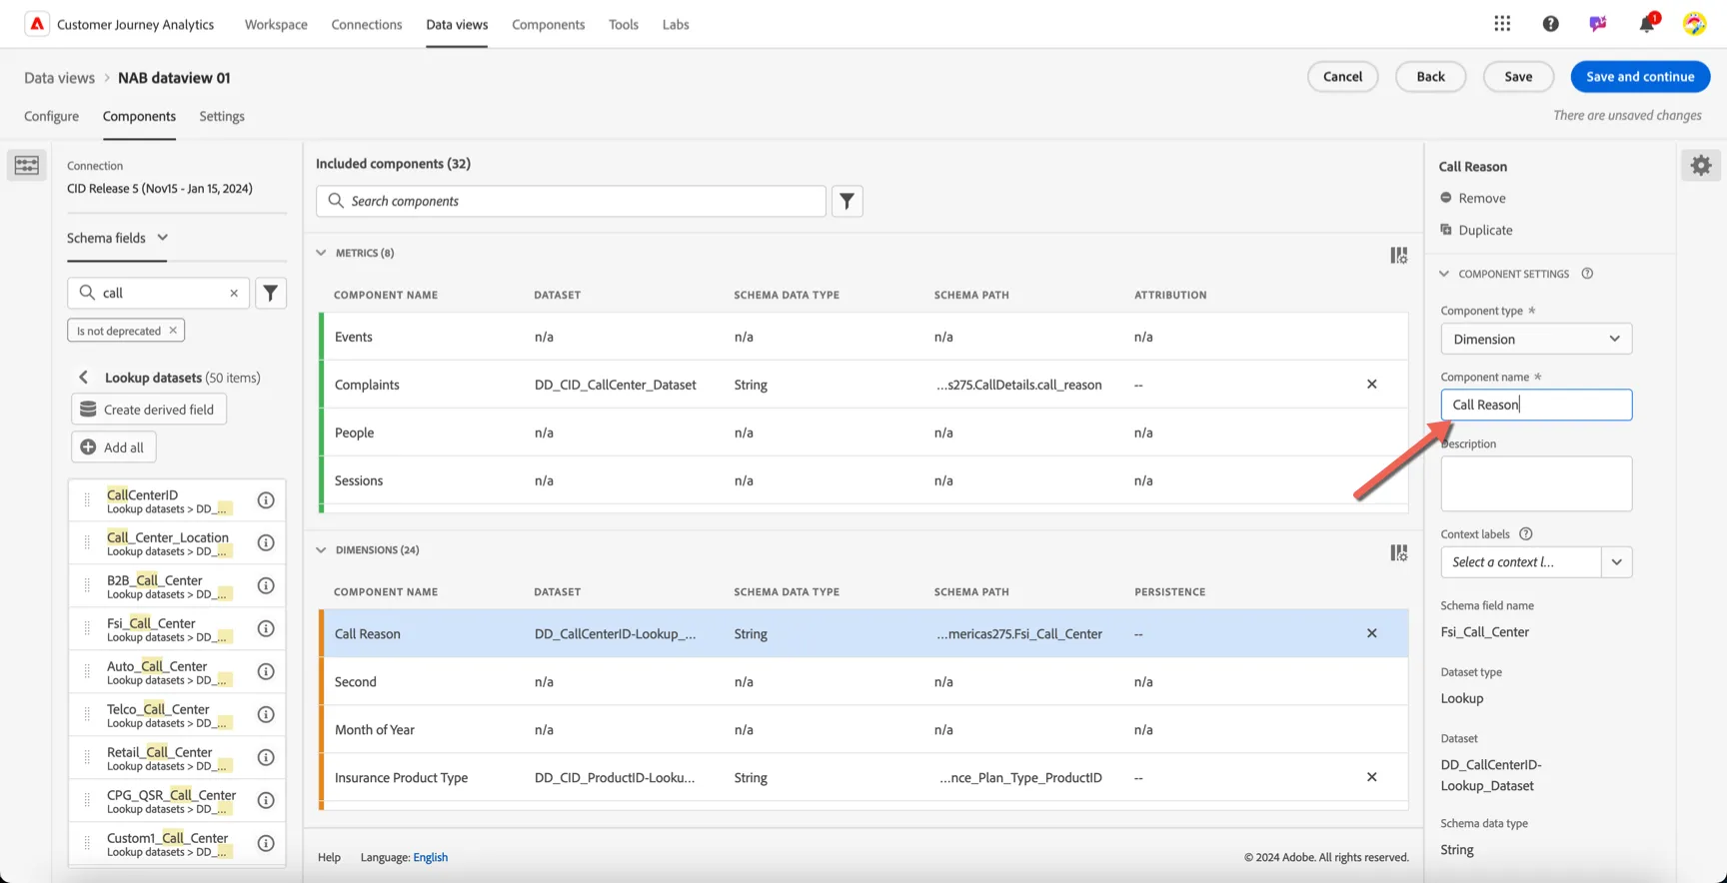The image size is (1727, 883).
Task: Click the Component name input field
Action: (x=1536, y=405)
